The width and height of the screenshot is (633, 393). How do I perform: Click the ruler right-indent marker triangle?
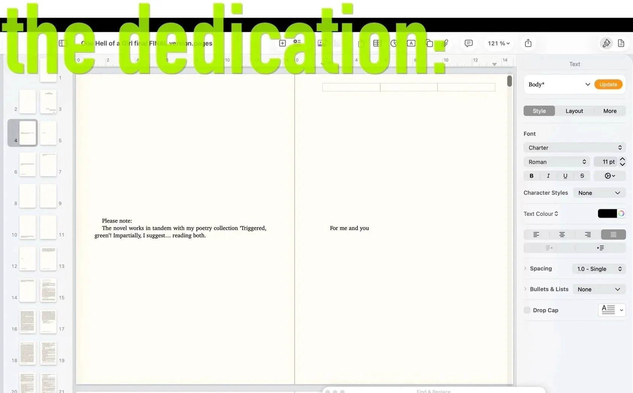click(494, 64)
